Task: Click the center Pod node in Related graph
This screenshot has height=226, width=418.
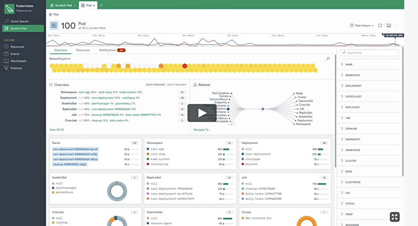Action: click(263, 109)
